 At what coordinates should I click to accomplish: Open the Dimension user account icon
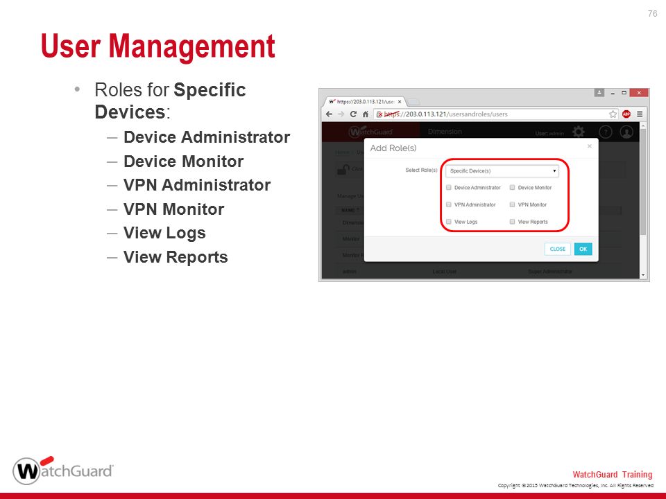click(x=626, y=132)
